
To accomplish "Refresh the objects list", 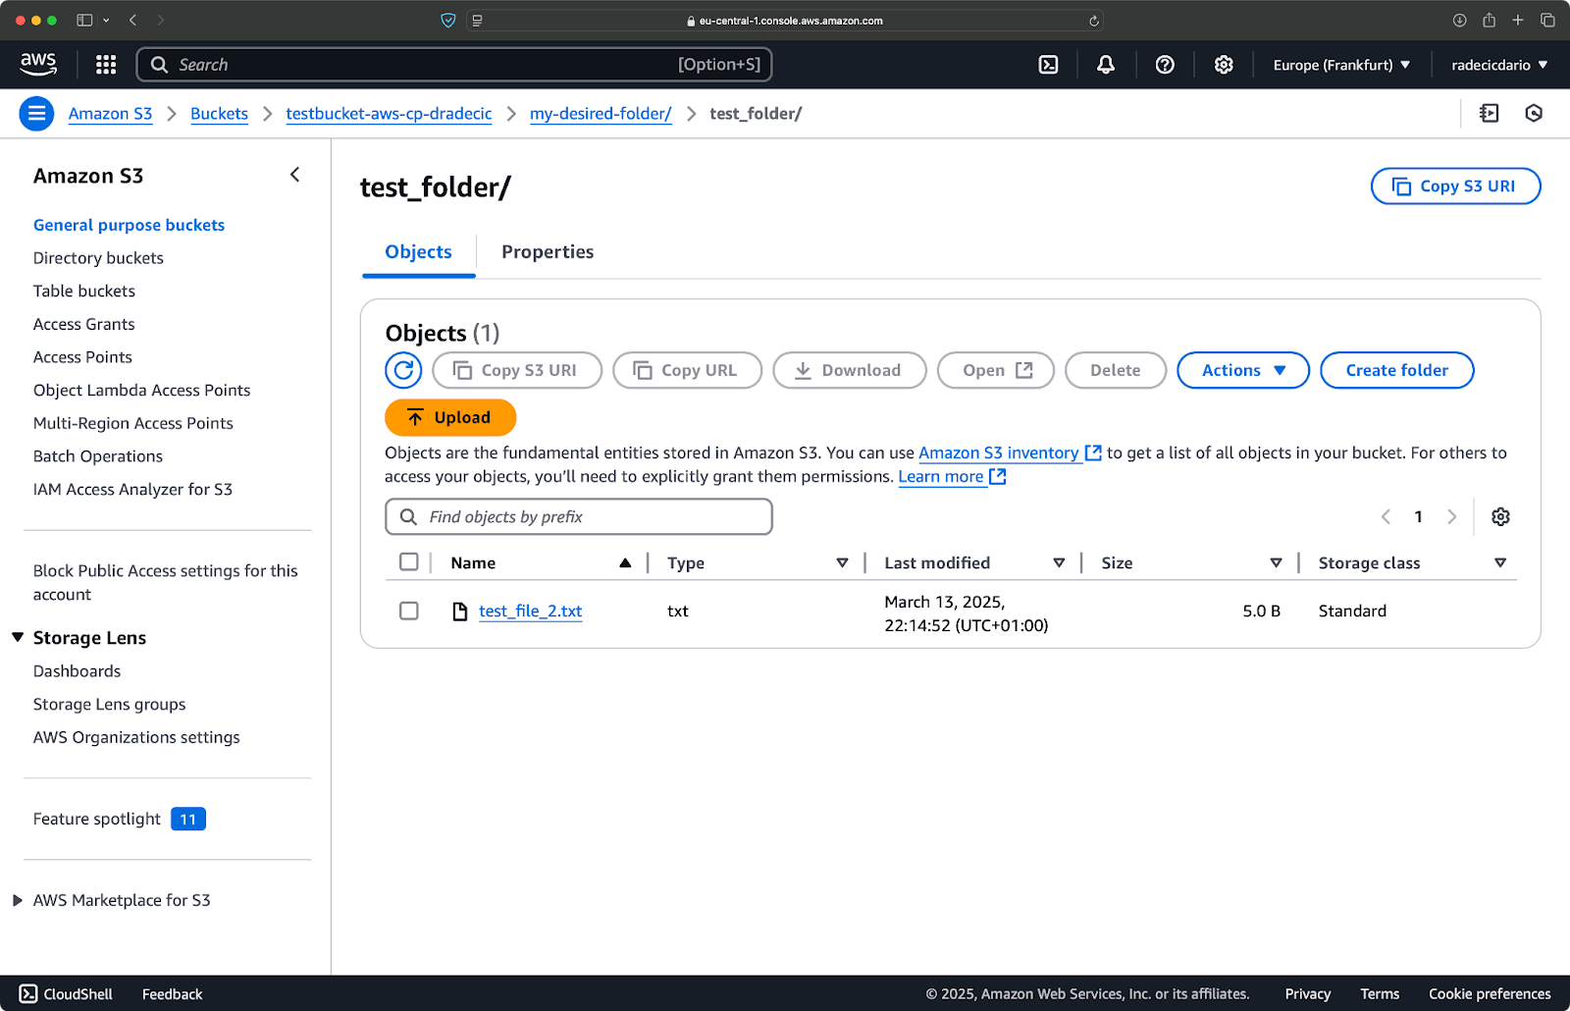I will [403, 370].
